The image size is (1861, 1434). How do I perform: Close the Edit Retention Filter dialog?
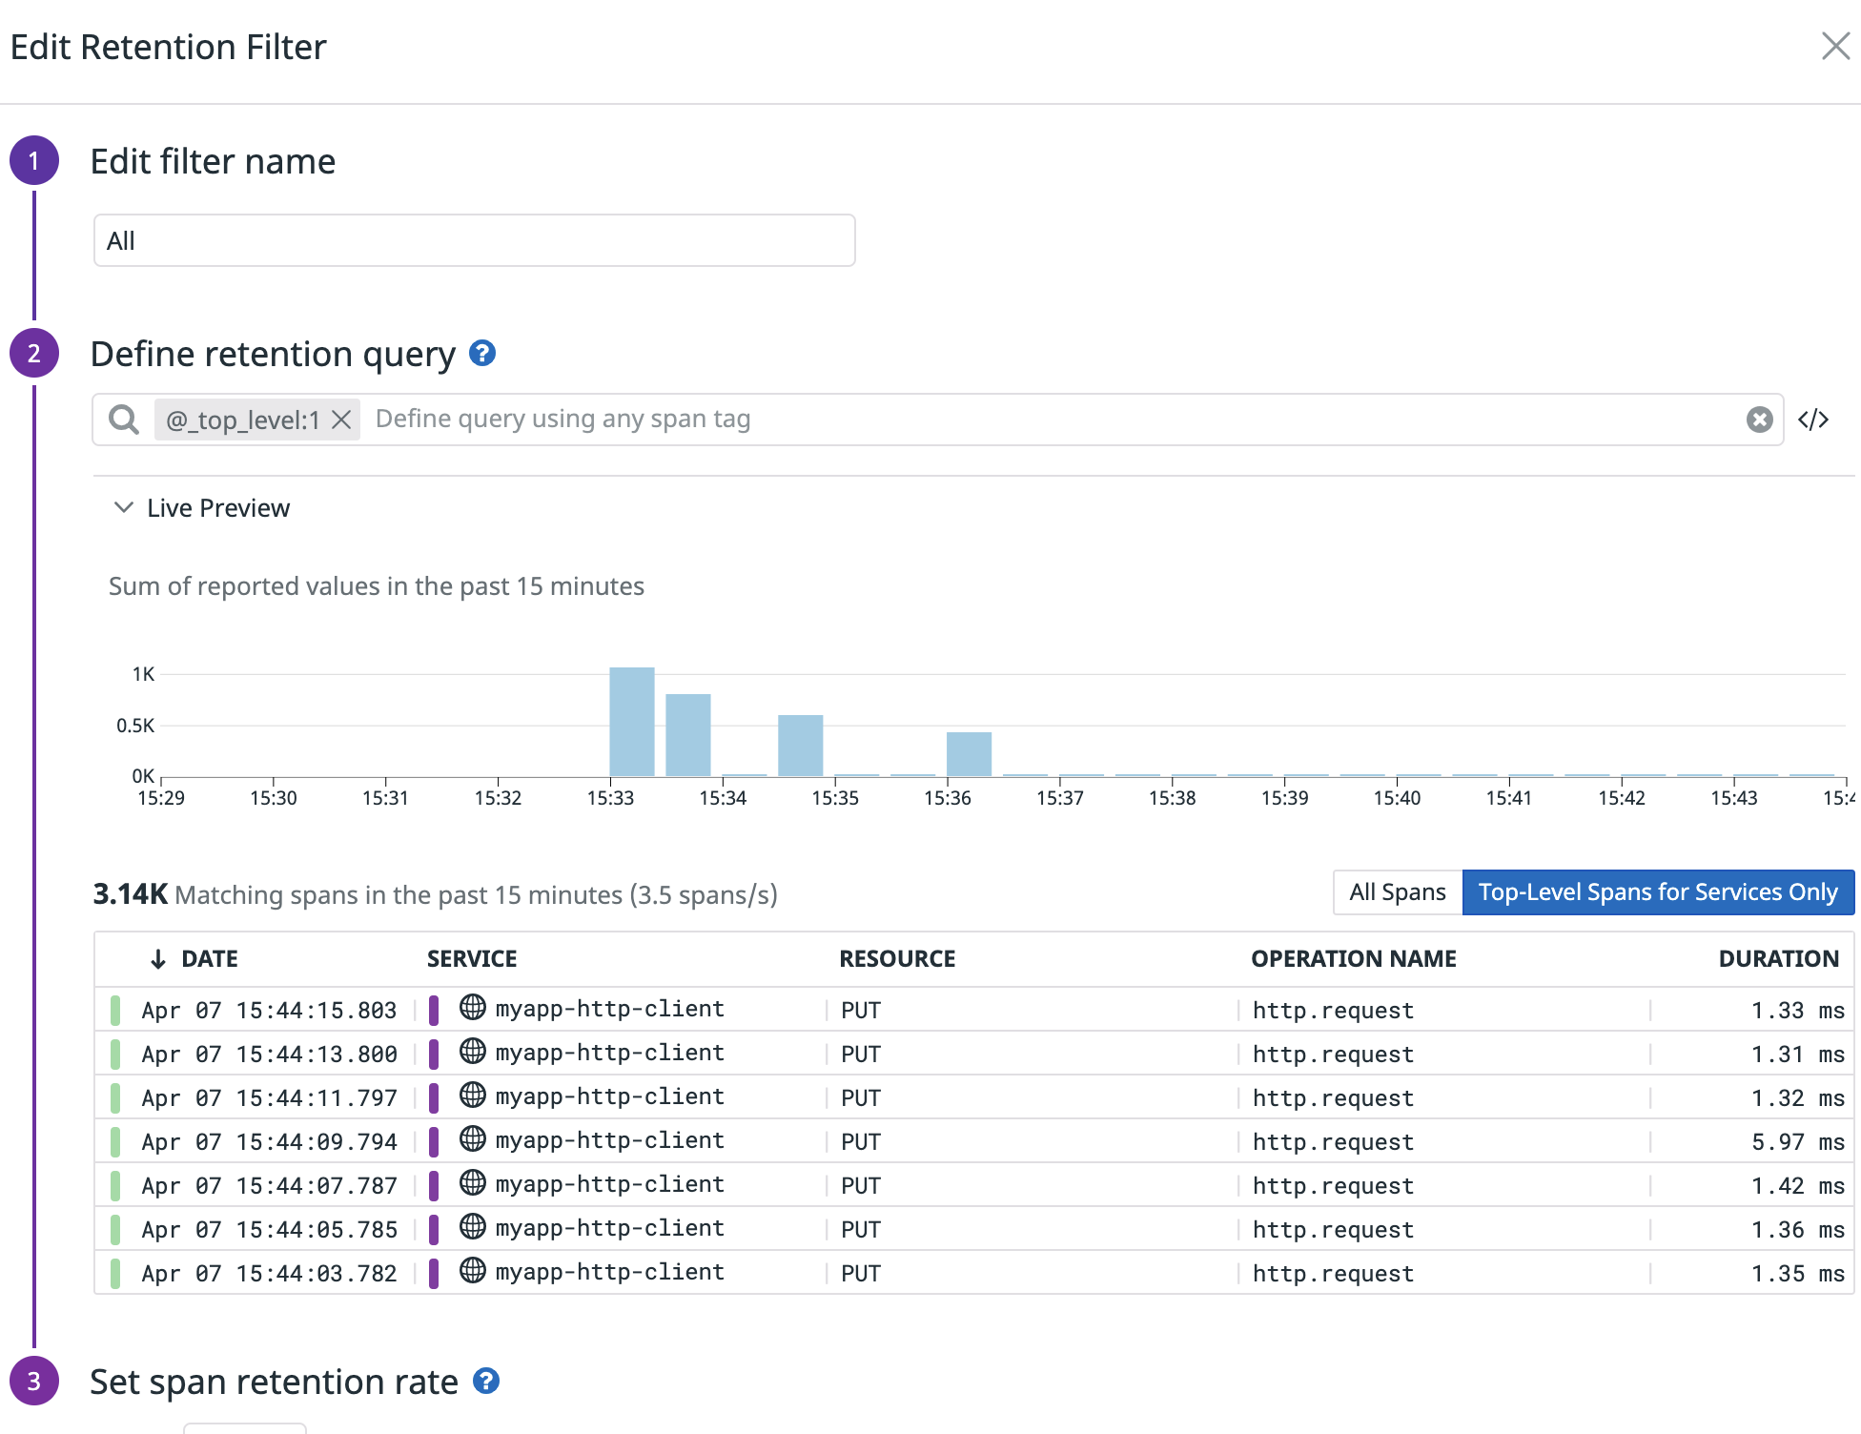point(1836,46)
